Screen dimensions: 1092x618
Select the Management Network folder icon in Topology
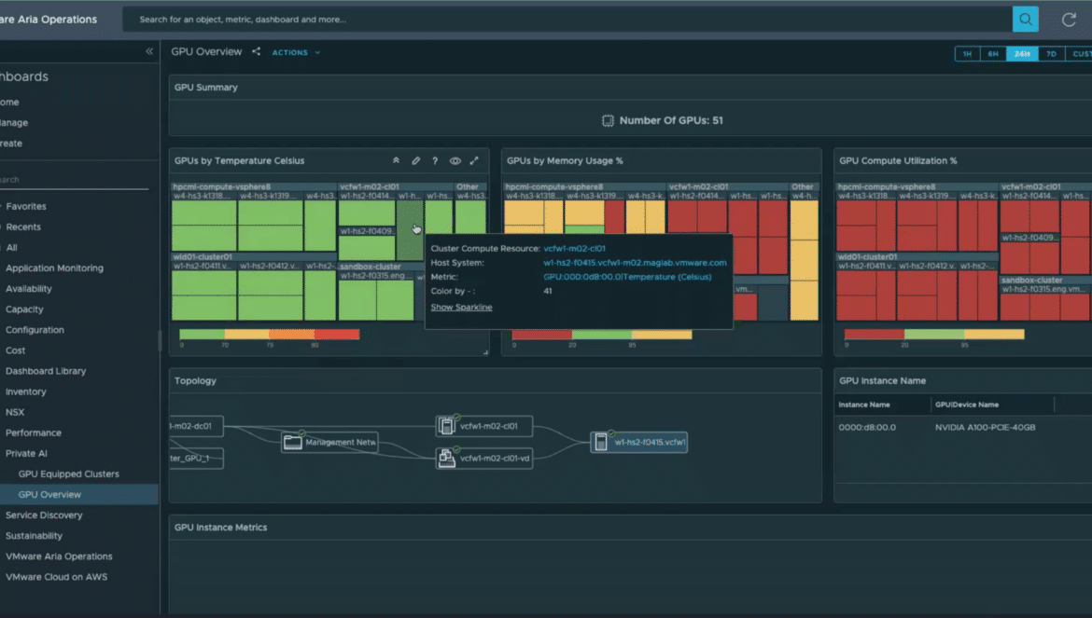point(292,442)
